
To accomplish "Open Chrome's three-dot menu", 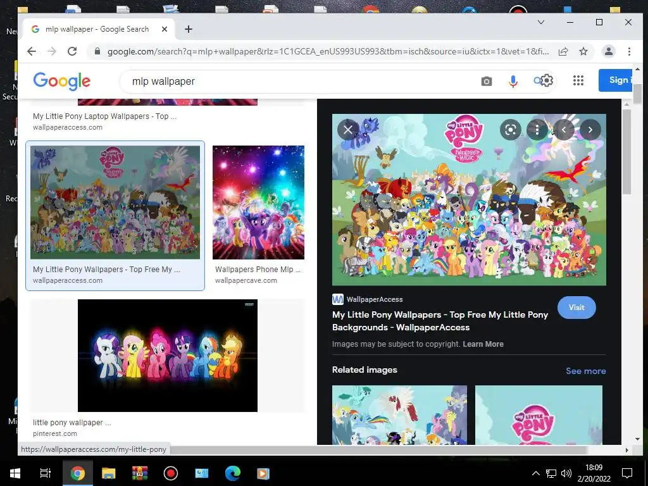I will coord(629,51).
